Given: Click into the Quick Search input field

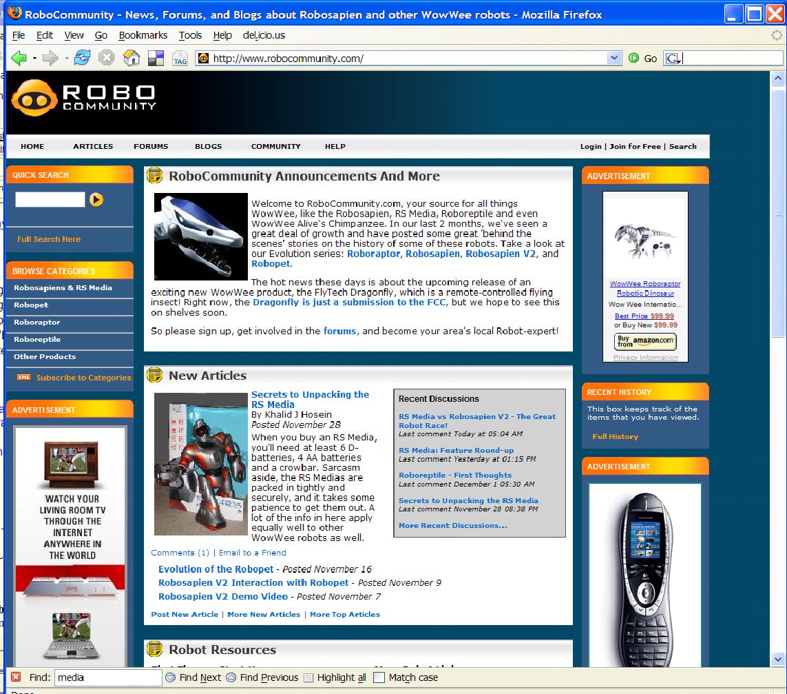Looking at the screenshot, I should (x=50, y=199).
